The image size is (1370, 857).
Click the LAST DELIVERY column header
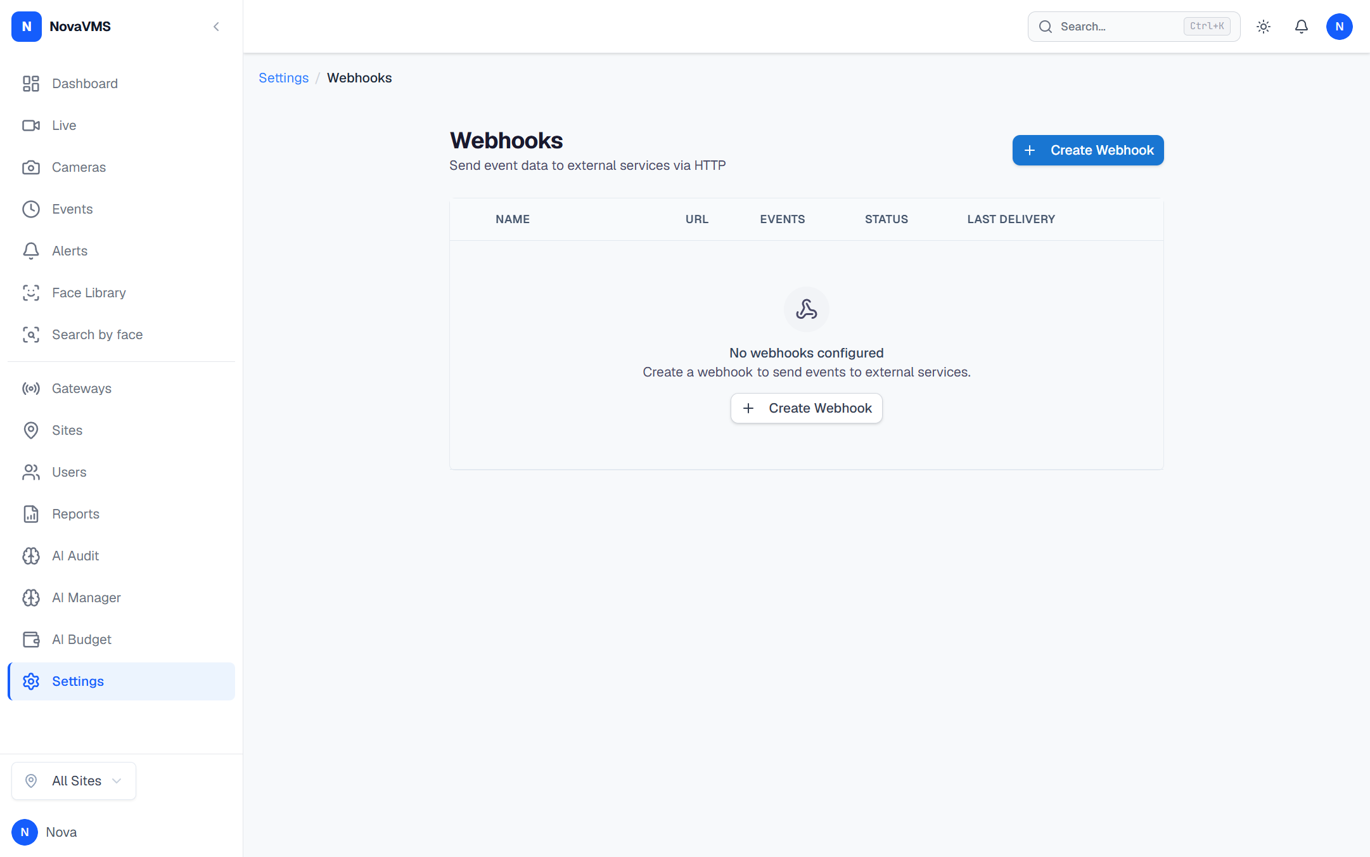(1011, 219)
